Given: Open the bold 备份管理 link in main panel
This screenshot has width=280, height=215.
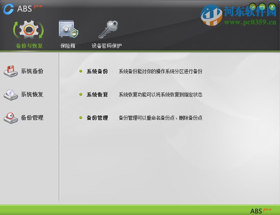Looking at the screenshot, I should coord(97,118).
